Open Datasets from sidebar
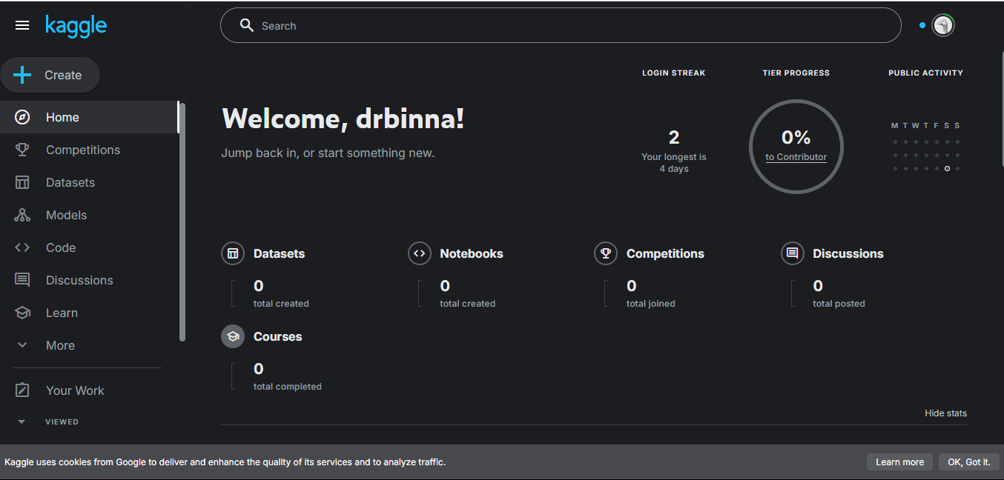This screenshot has height=480, width=1004. pyautogui.click(x=89, y=182)
